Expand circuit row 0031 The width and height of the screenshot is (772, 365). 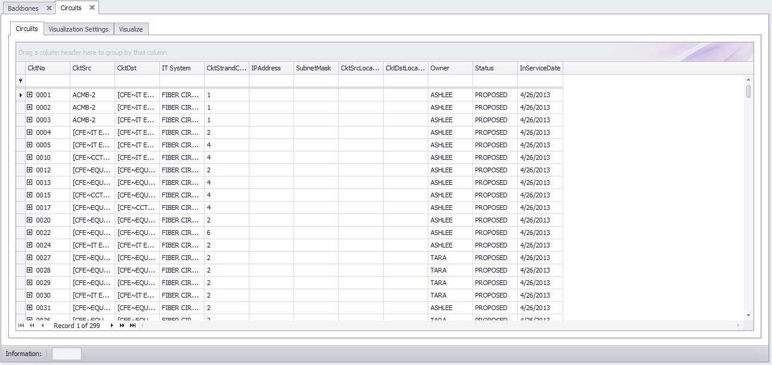click(30, 308)
